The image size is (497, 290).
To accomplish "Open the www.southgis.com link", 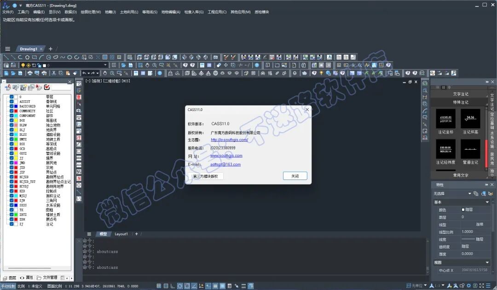I will (x=226, y=156).
